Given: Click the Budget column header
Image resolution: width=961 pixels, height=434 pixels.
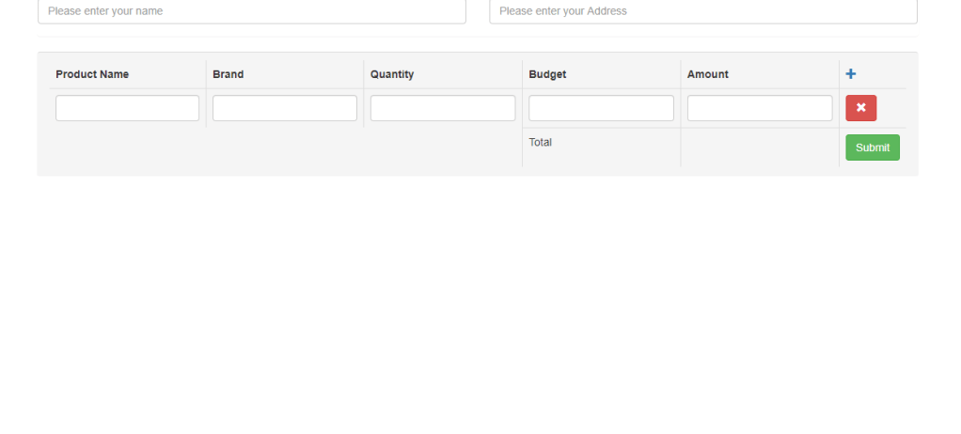Looking at the screenshot, I should coord(547,74).
